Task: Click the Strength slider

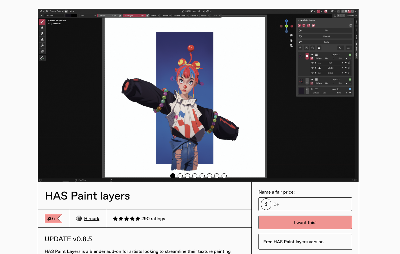Action: pyautogui.click(x=134, y=16)
